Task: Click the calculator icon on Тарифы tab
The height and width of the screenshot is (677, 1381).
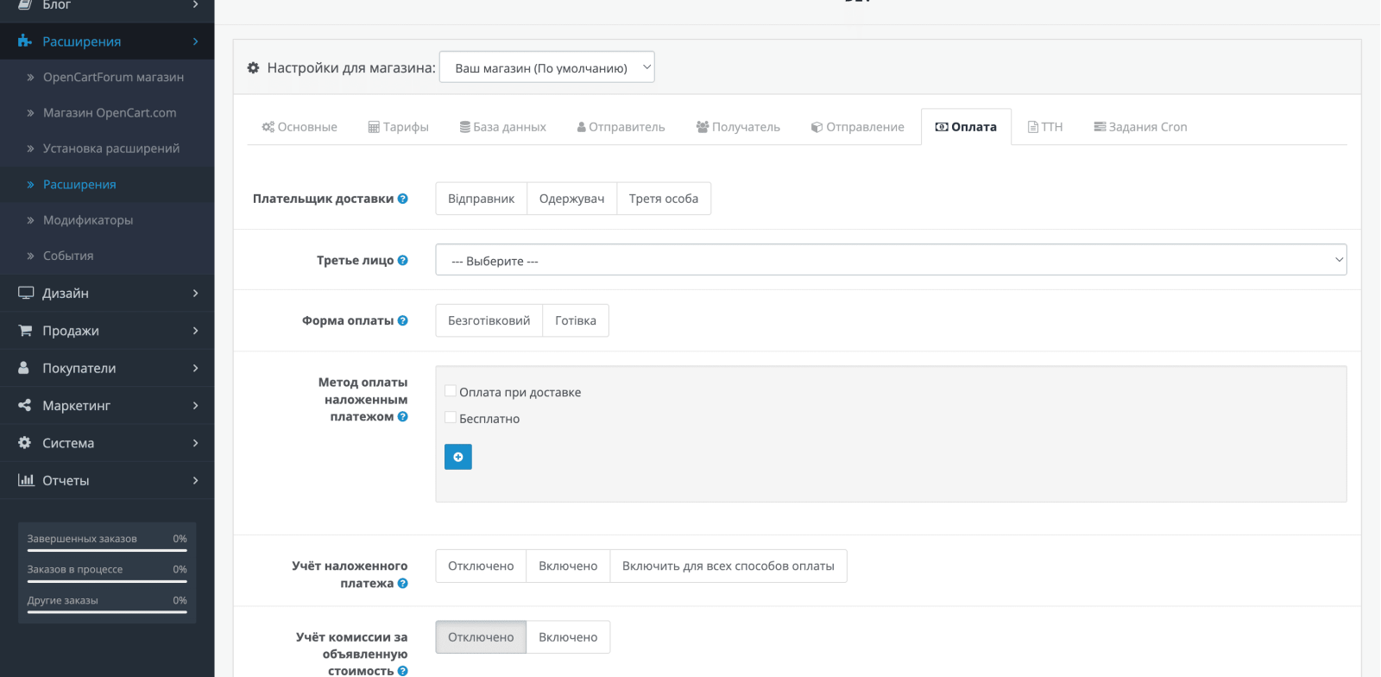Action: pyautogui.click(x=374, y=127)
